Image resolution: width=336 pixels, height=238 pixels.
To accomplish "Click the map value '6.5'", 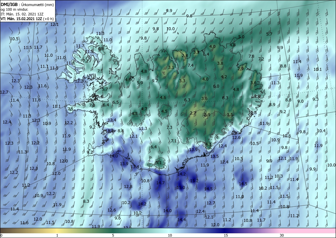I will [116, 102].
